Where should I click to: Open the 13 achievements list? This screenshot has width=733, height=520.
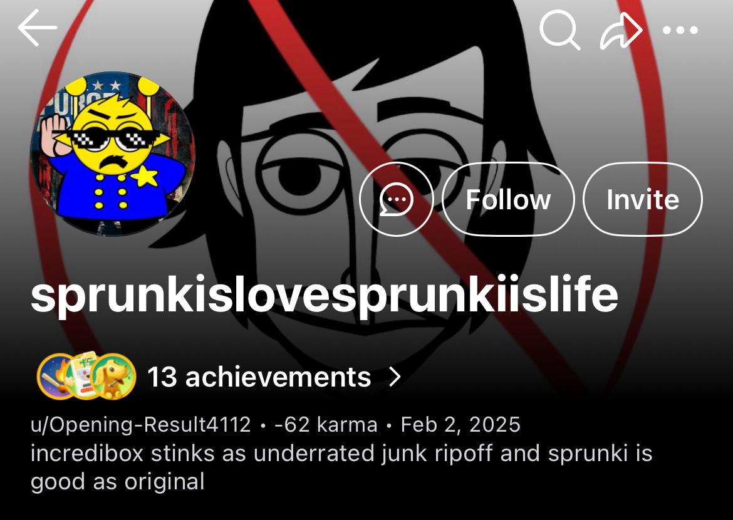tap(259, 377)
